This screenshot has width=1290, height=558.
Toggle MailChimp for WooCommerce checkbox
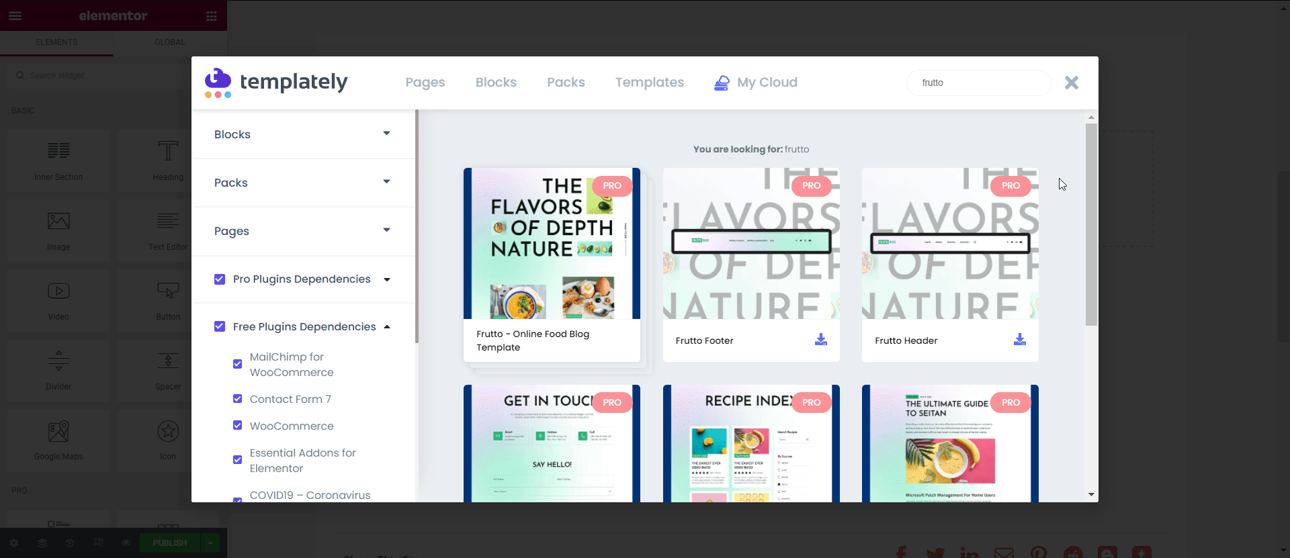[237, 364]
